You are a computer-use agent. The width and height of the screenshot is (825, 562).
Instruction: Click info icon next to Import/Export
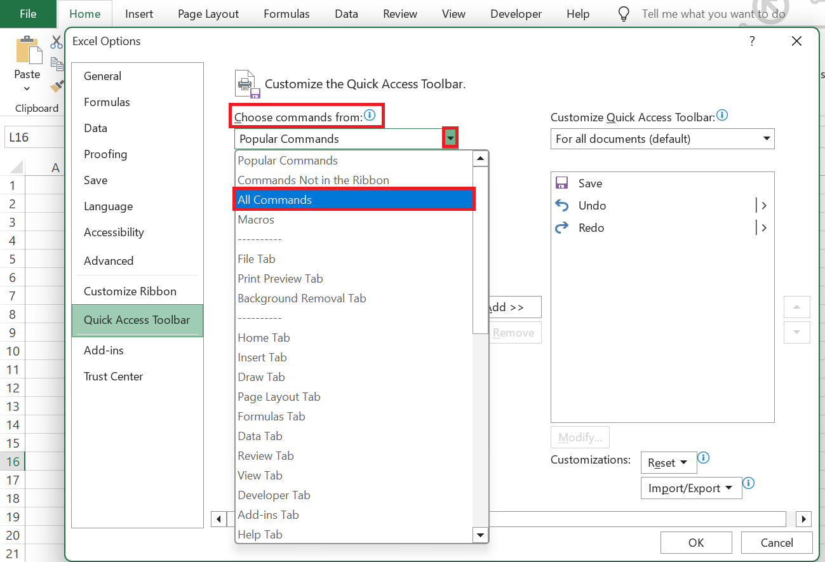click(748, 483)
